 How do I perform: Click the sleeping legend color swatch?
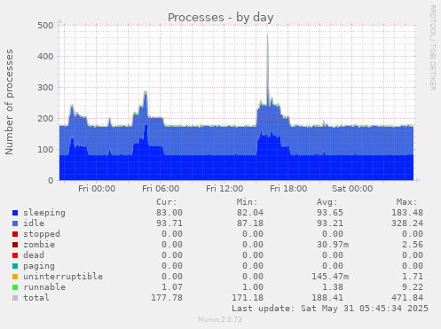[x=15, y=213]
